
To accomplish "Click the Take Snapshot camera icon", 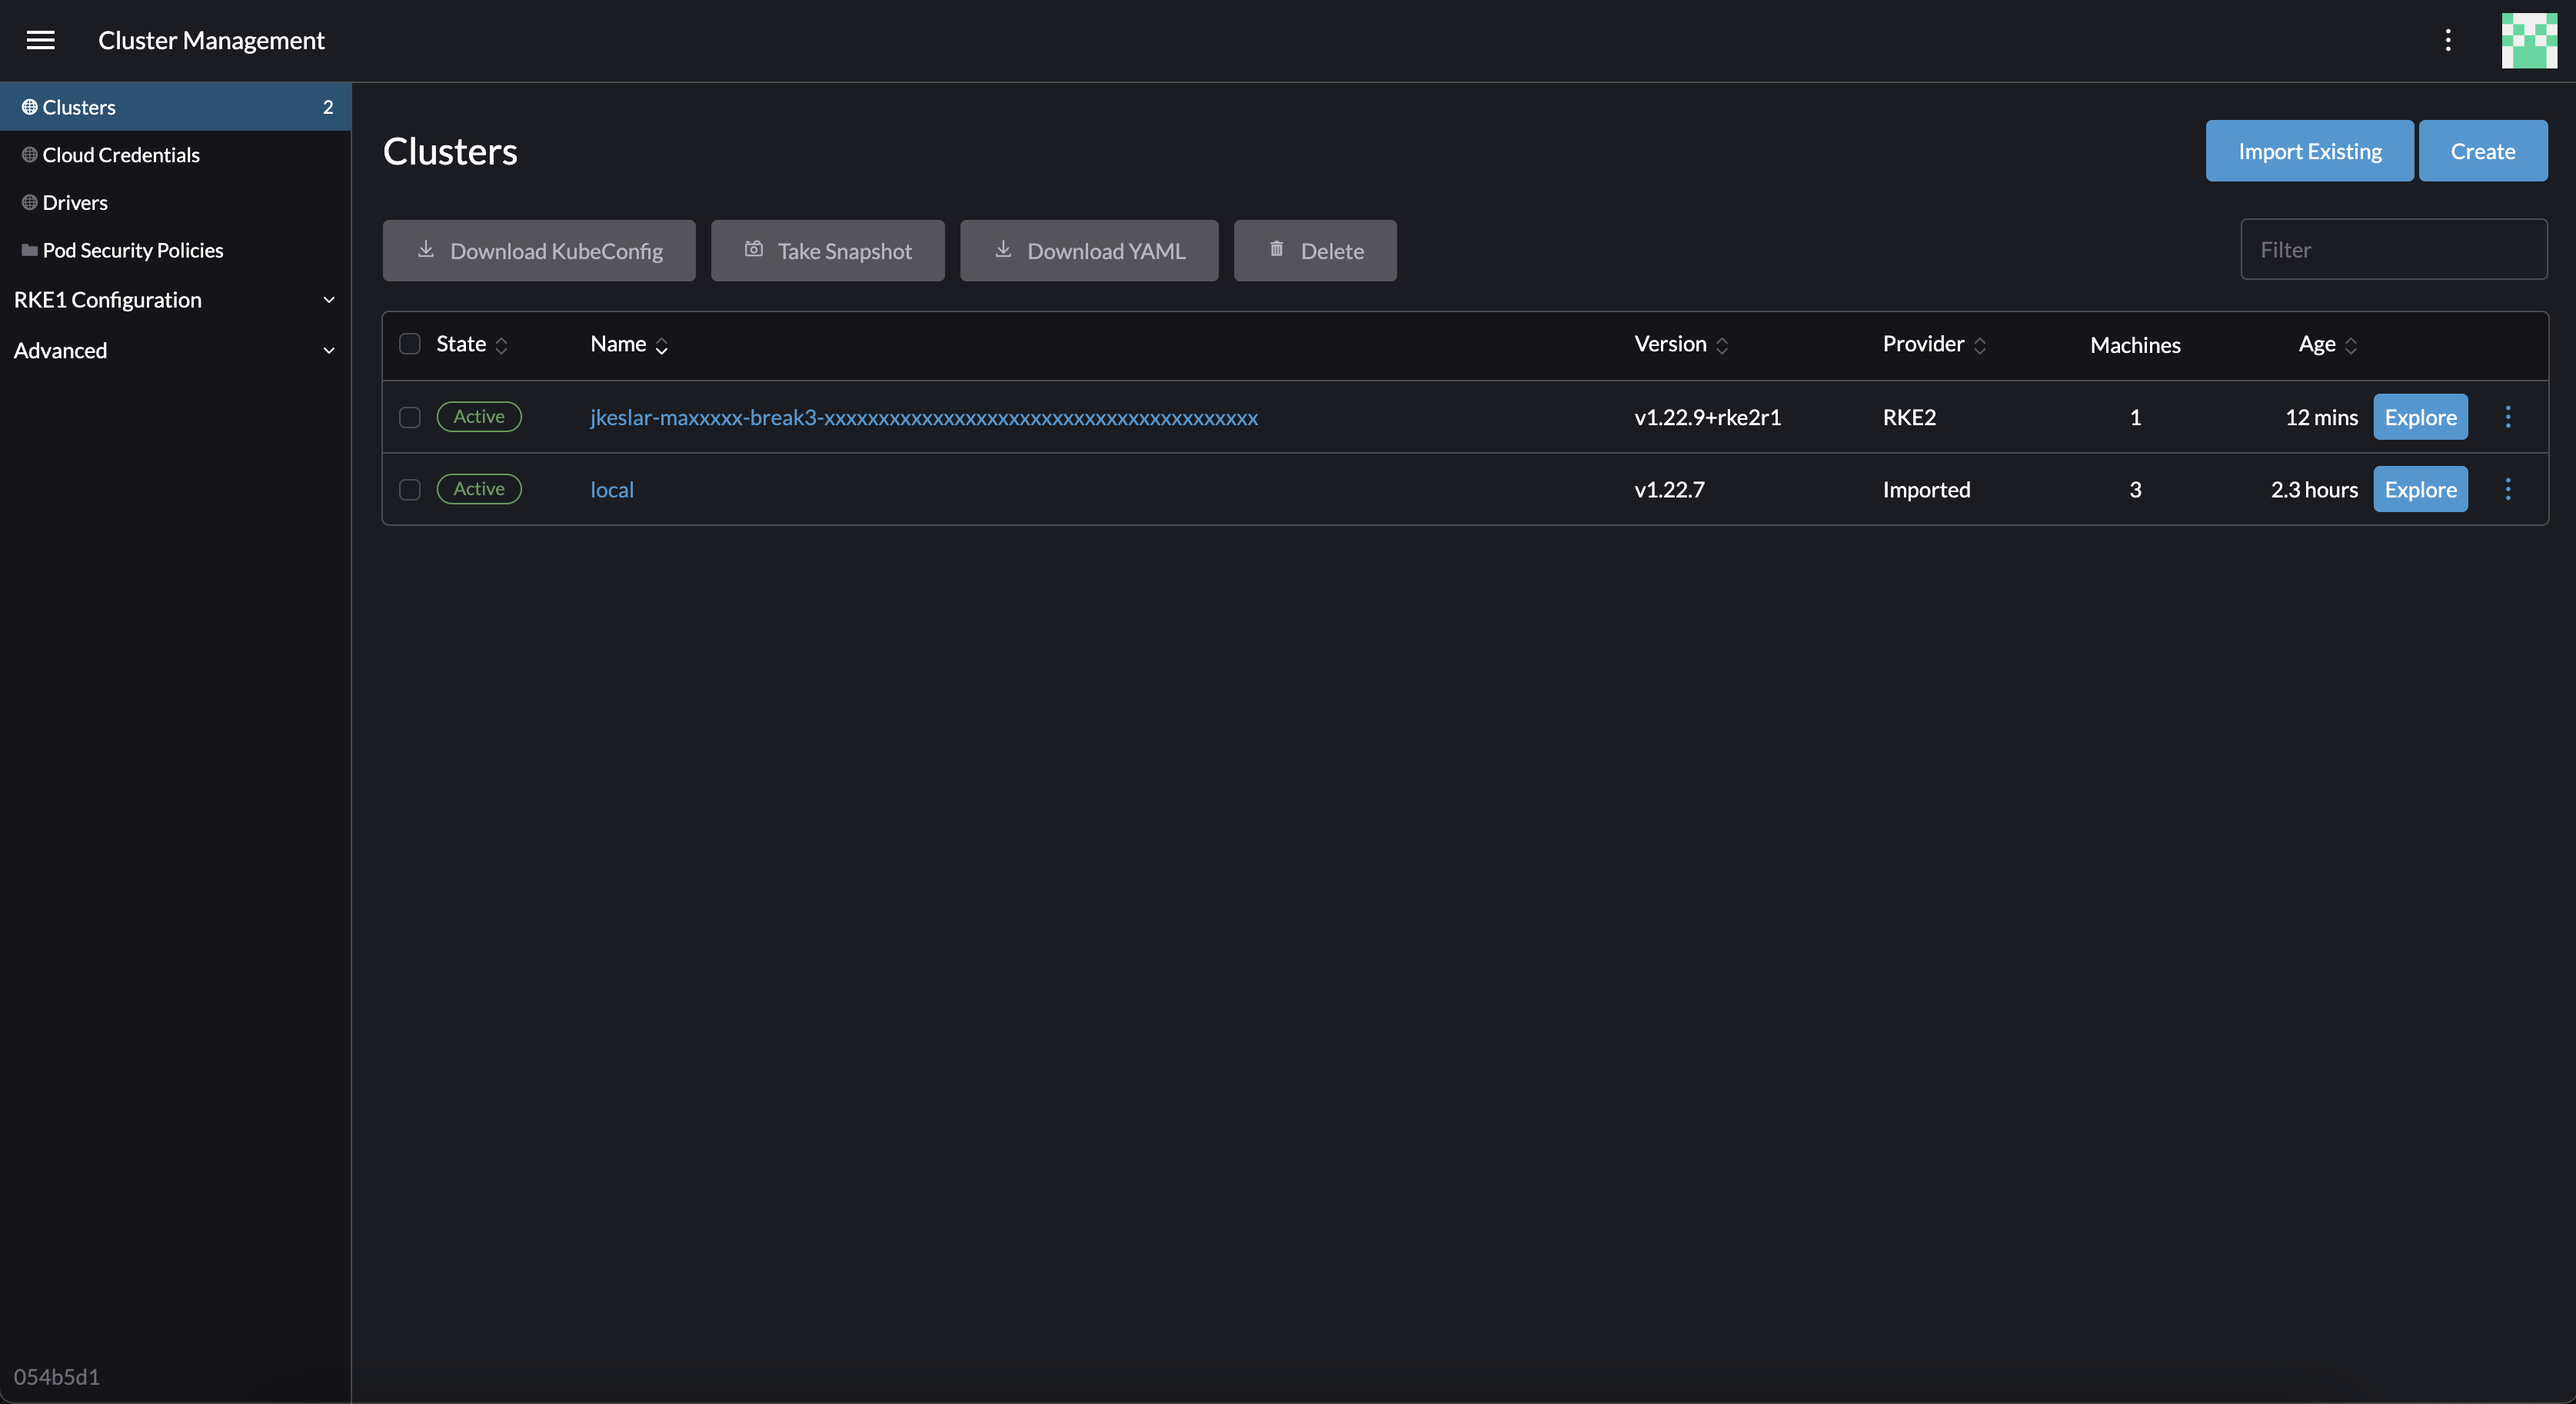I will click(754, 250).
